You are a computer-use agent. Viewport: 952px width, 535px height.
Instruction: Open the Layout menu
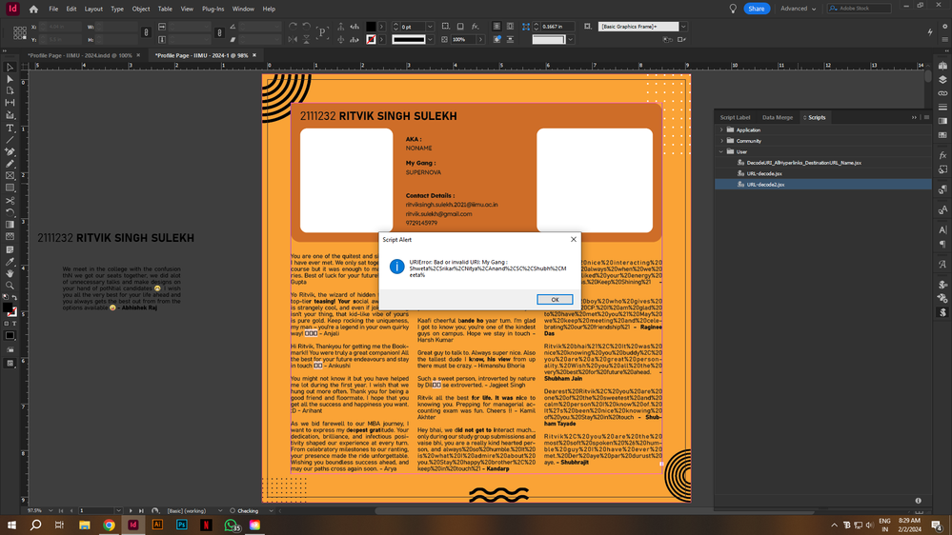(93, 10)
